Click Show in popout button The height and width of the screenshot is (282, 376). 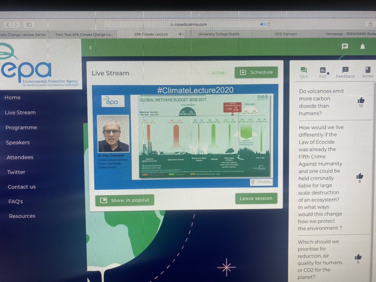point(125,200)
